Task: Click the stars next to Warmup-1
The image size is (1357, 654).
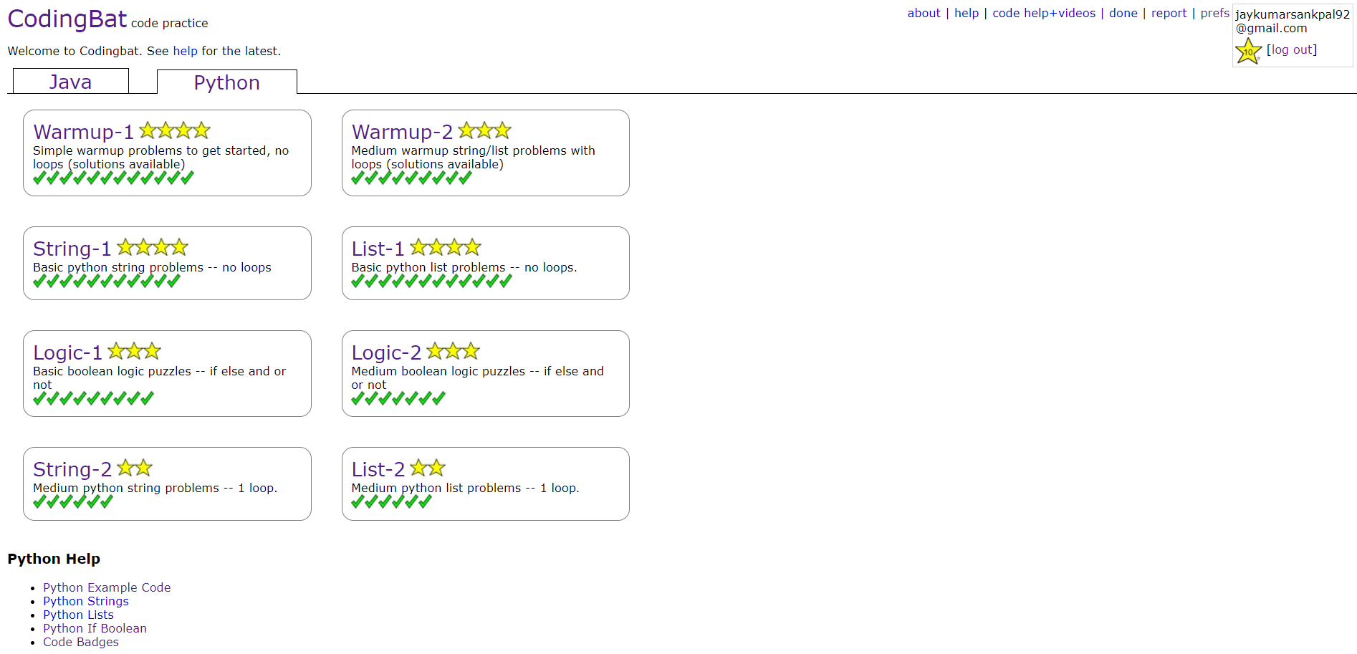Action: (175, 130)
